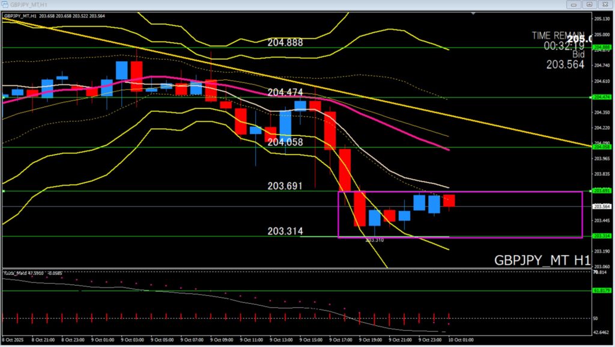Click the 203.691 level tag on price axis

pyautogui.click(x=601, y=191)
